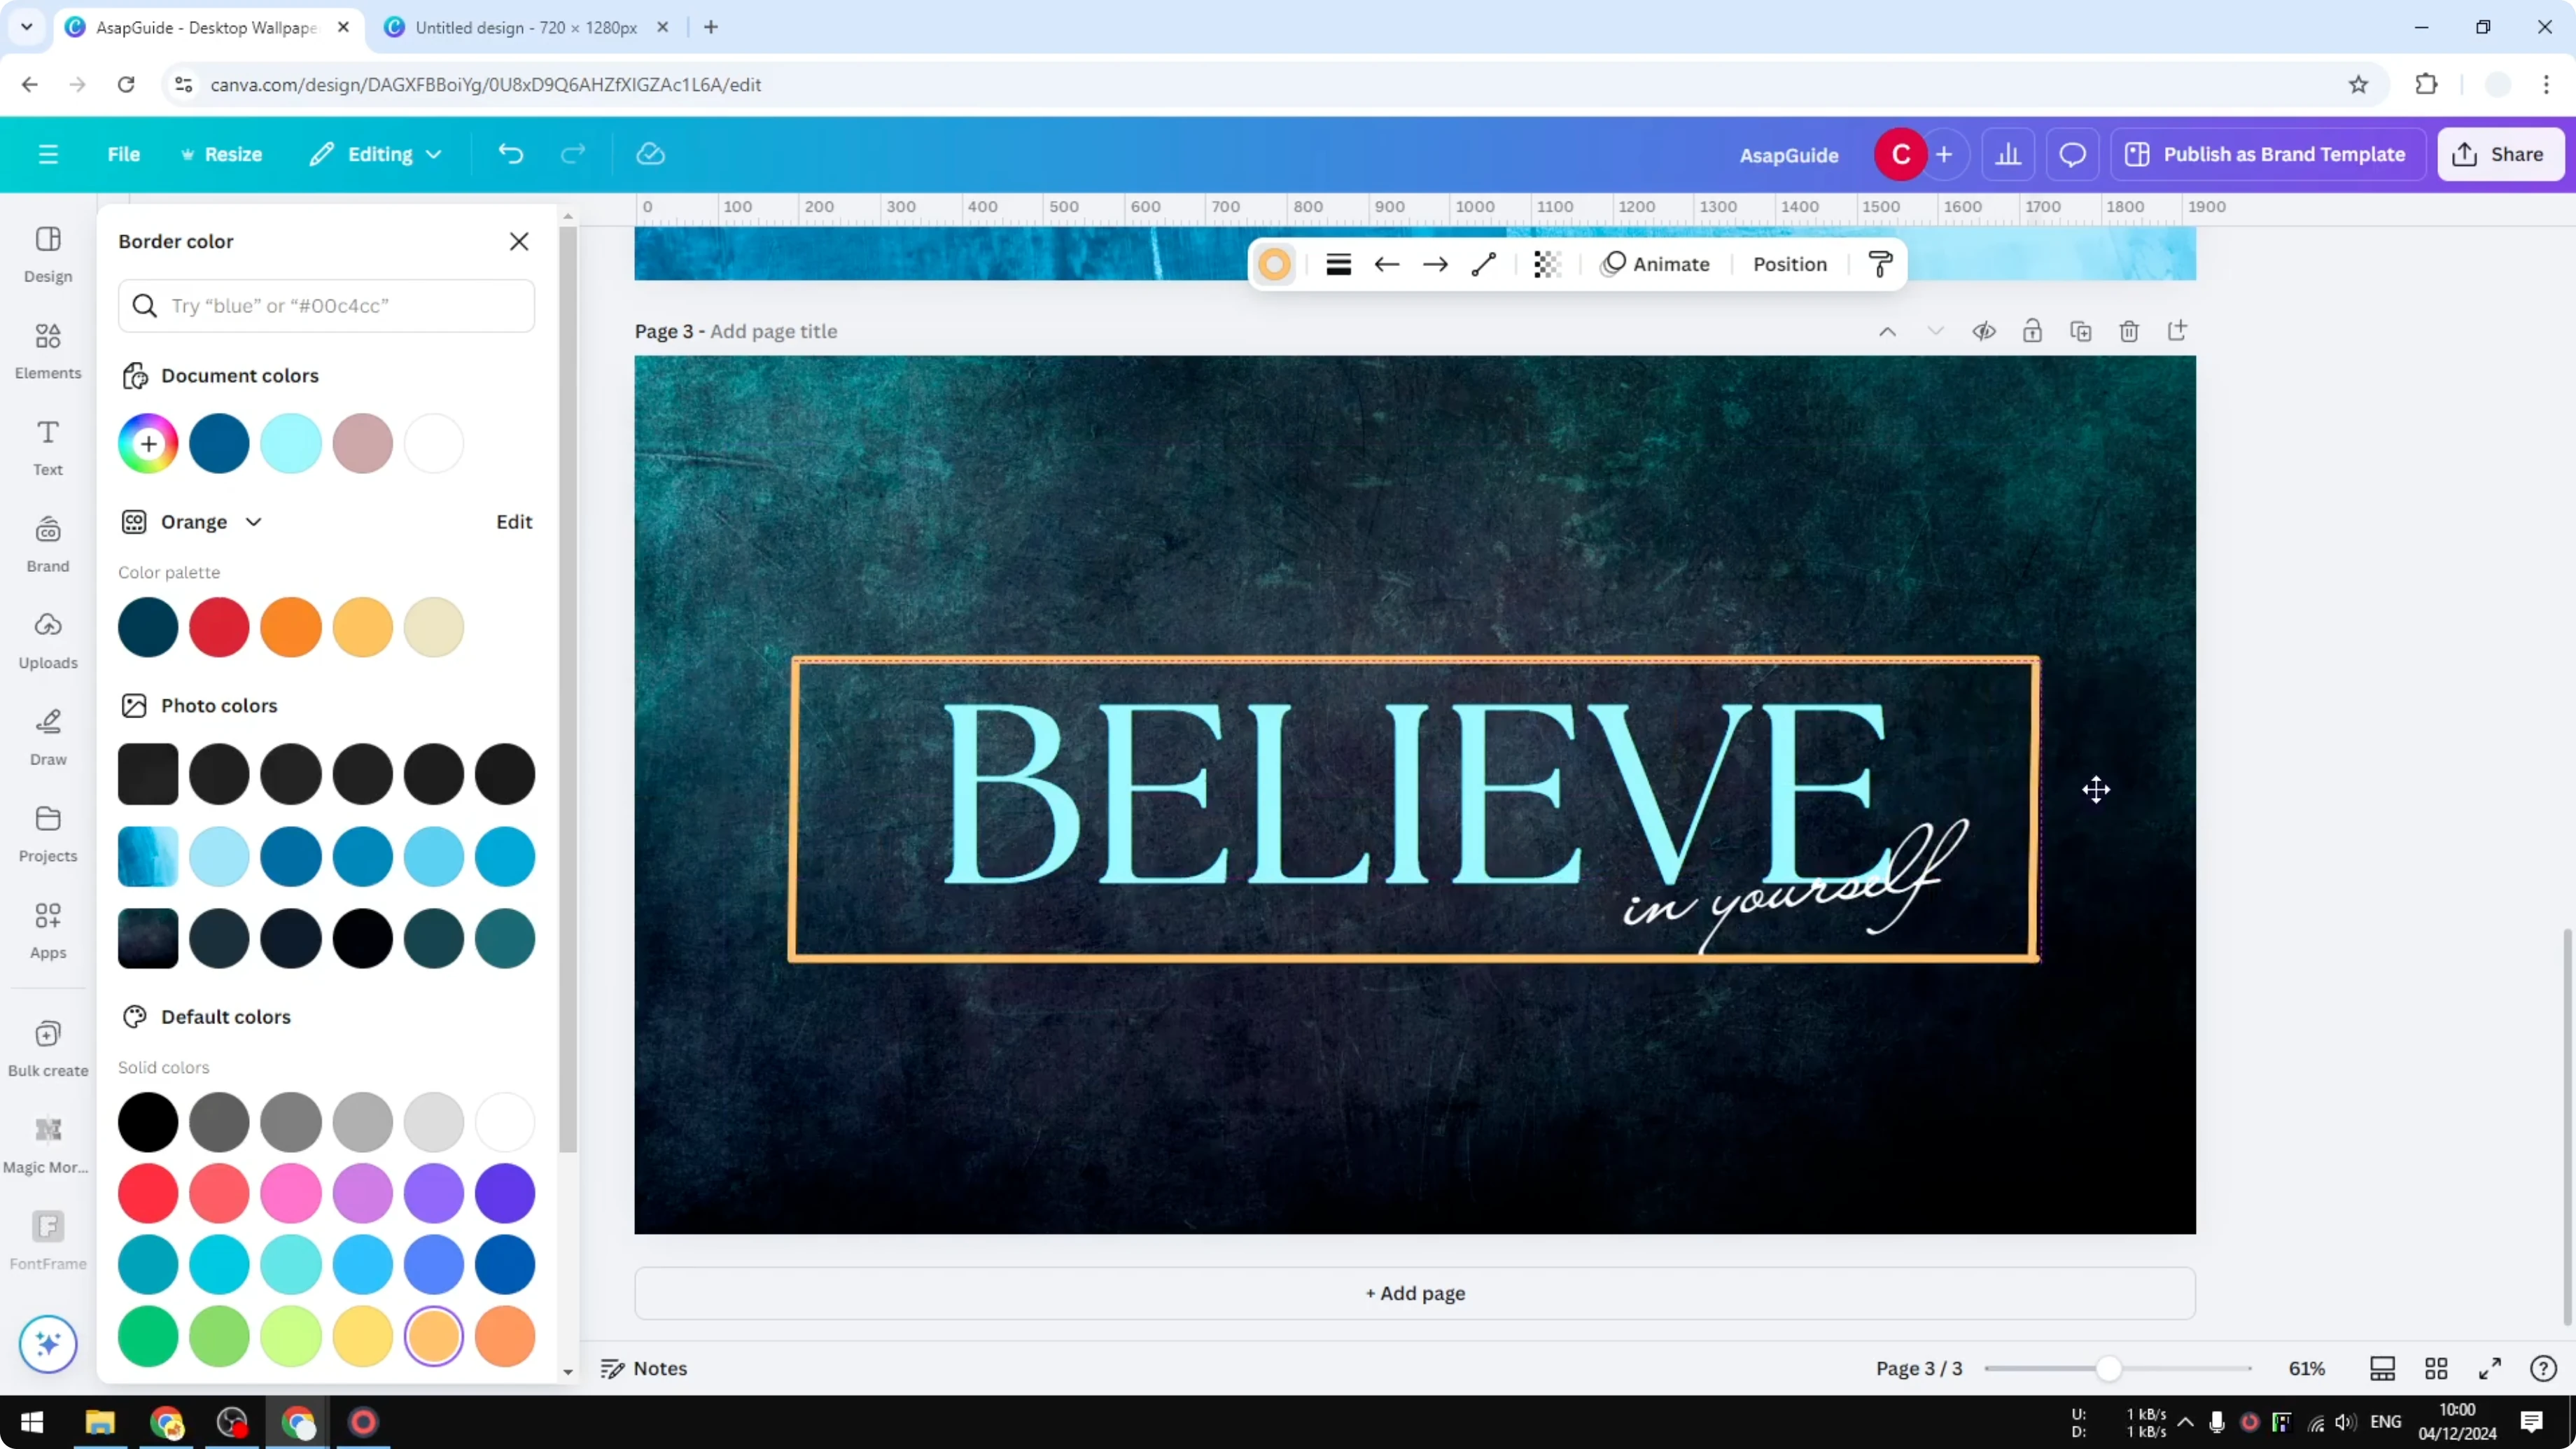Open comments via the speech bubble icon
The height and width of the screenshot is (1449, 2576).
2072,154
